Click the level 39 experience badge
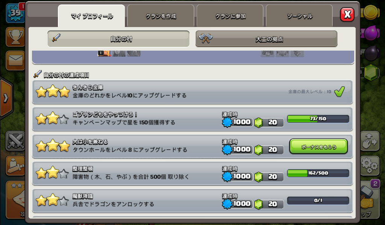The height and width of the screenshot is (225, 385). tap(15, 12)
